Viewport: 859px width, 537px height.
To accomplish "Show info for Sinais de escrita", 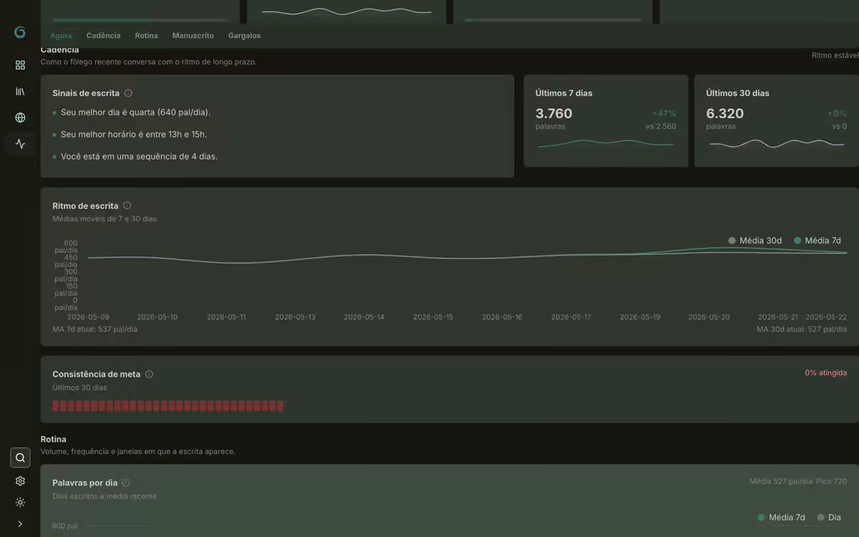I will 128,93.
